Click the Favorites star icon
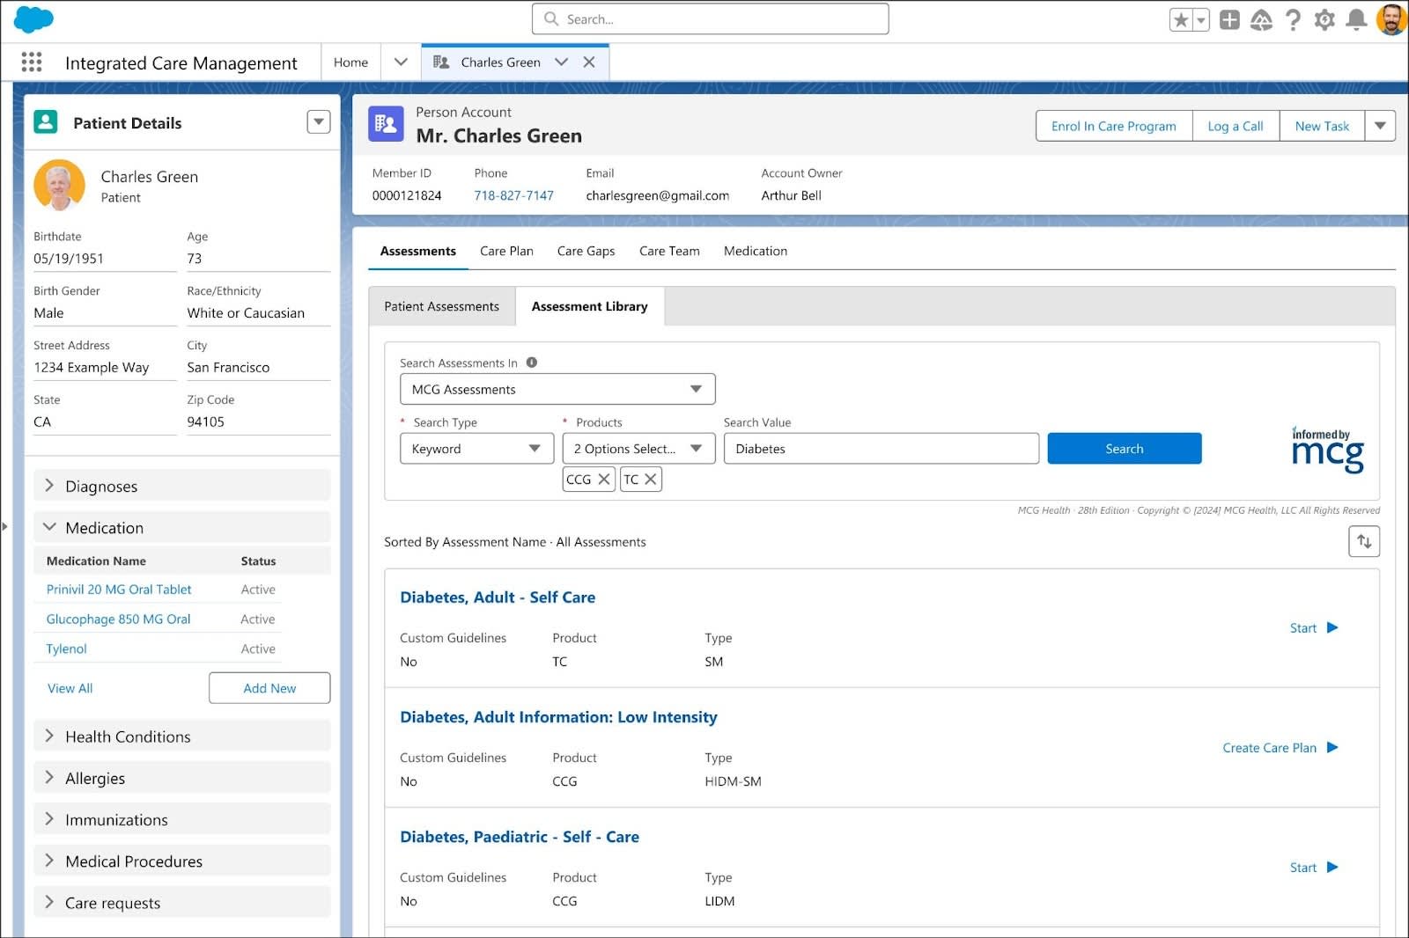The width and height of the screenshot is (1409, 938). pyautogui.click(x=1181, y=19)
